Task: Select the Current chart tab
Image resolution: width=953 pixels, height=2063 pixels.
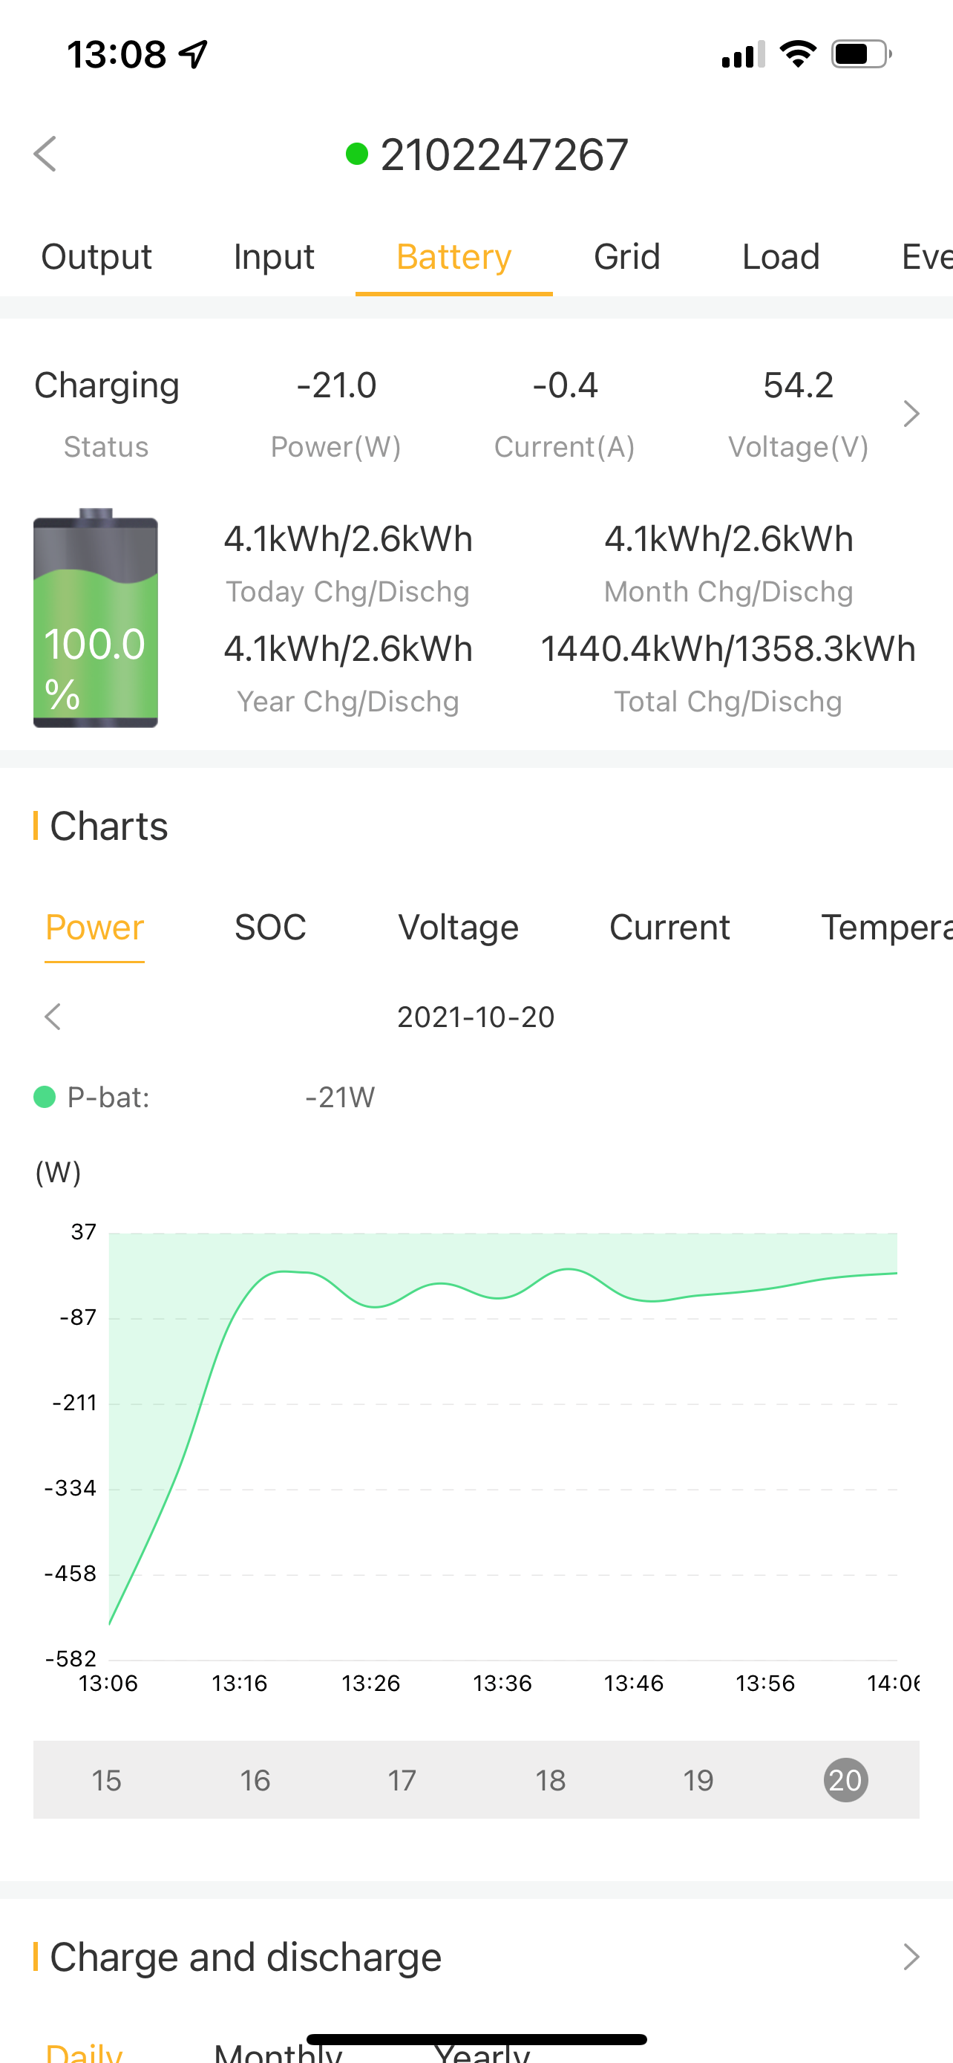Action: click(x=669, y=928)
